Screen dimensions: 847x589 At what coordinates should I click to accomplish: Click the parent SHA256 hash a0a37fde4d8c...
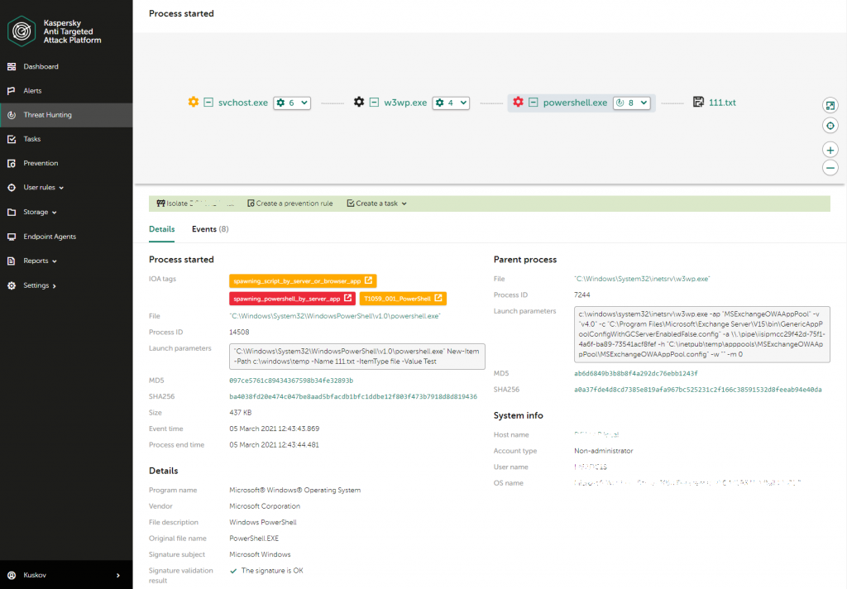point(698,390)
